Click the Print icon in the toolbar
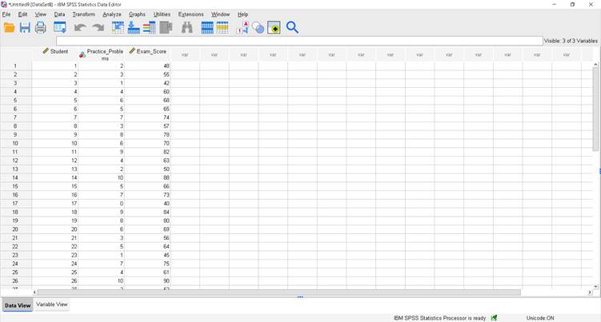Viewport: 601px width, 322px height. [x=41, y=28]
